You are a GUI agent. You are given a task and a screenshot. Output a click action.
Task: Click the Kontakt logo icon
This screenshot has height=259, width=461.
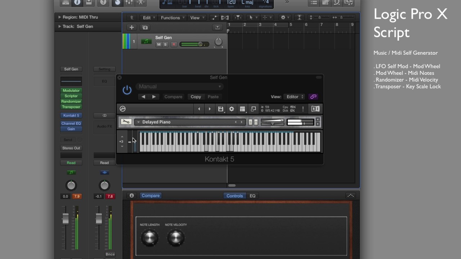click(x=122, y=109)
